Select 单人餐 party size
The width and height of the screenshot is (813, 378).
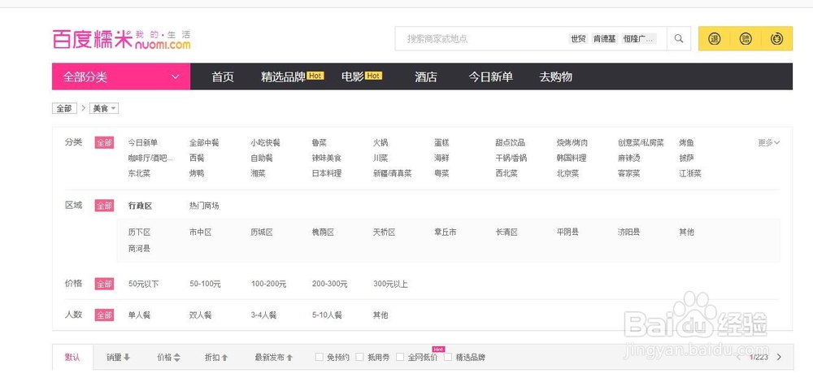140,315
